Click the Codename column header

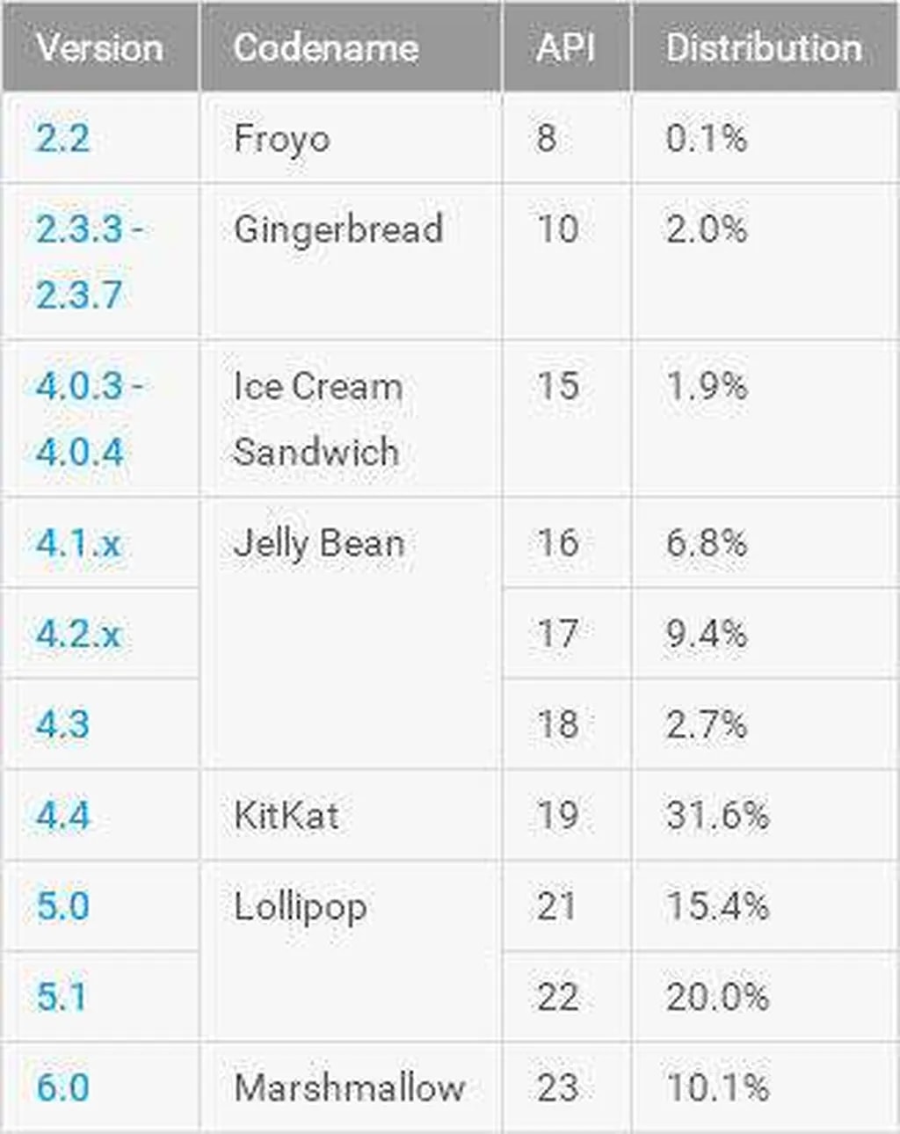click(326, 47)
